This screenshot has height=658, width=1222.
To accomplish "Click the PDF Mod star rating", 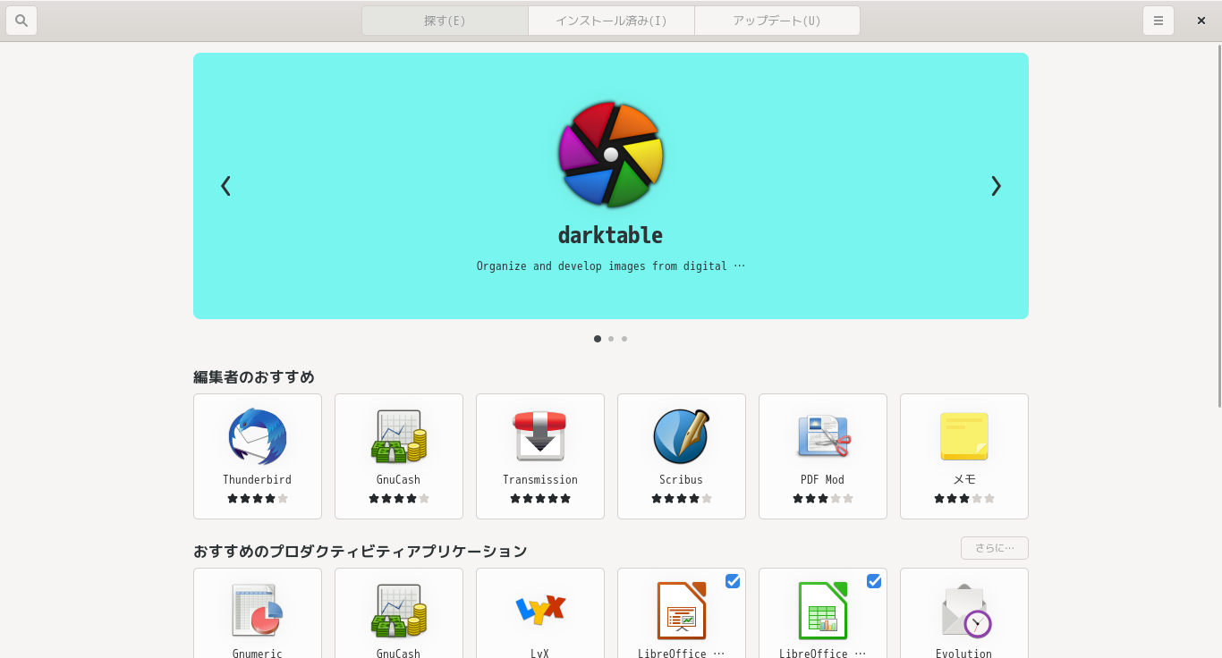I will tap(823, 499).
